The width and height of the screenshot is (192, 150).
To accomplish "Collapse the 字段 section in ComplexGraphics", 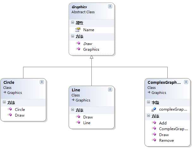I will [149, 102].
